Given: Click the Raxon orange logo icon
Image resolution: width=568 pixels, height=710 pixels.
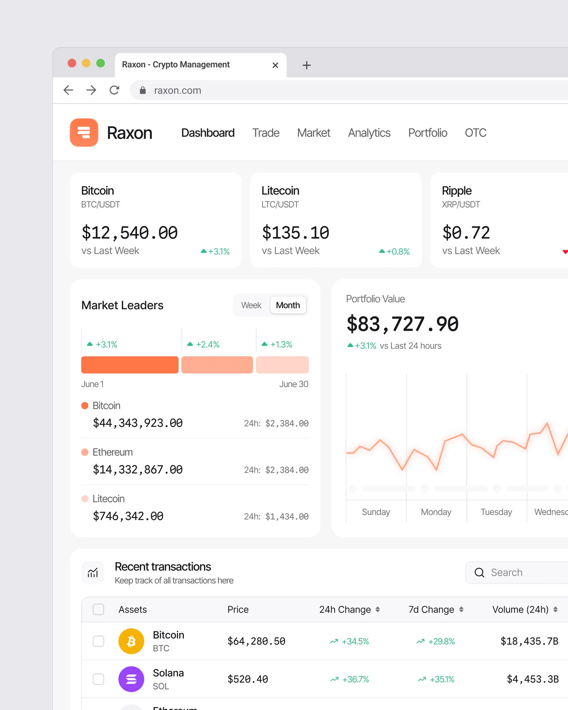Looking at the screenshot, I should [84, 132].
